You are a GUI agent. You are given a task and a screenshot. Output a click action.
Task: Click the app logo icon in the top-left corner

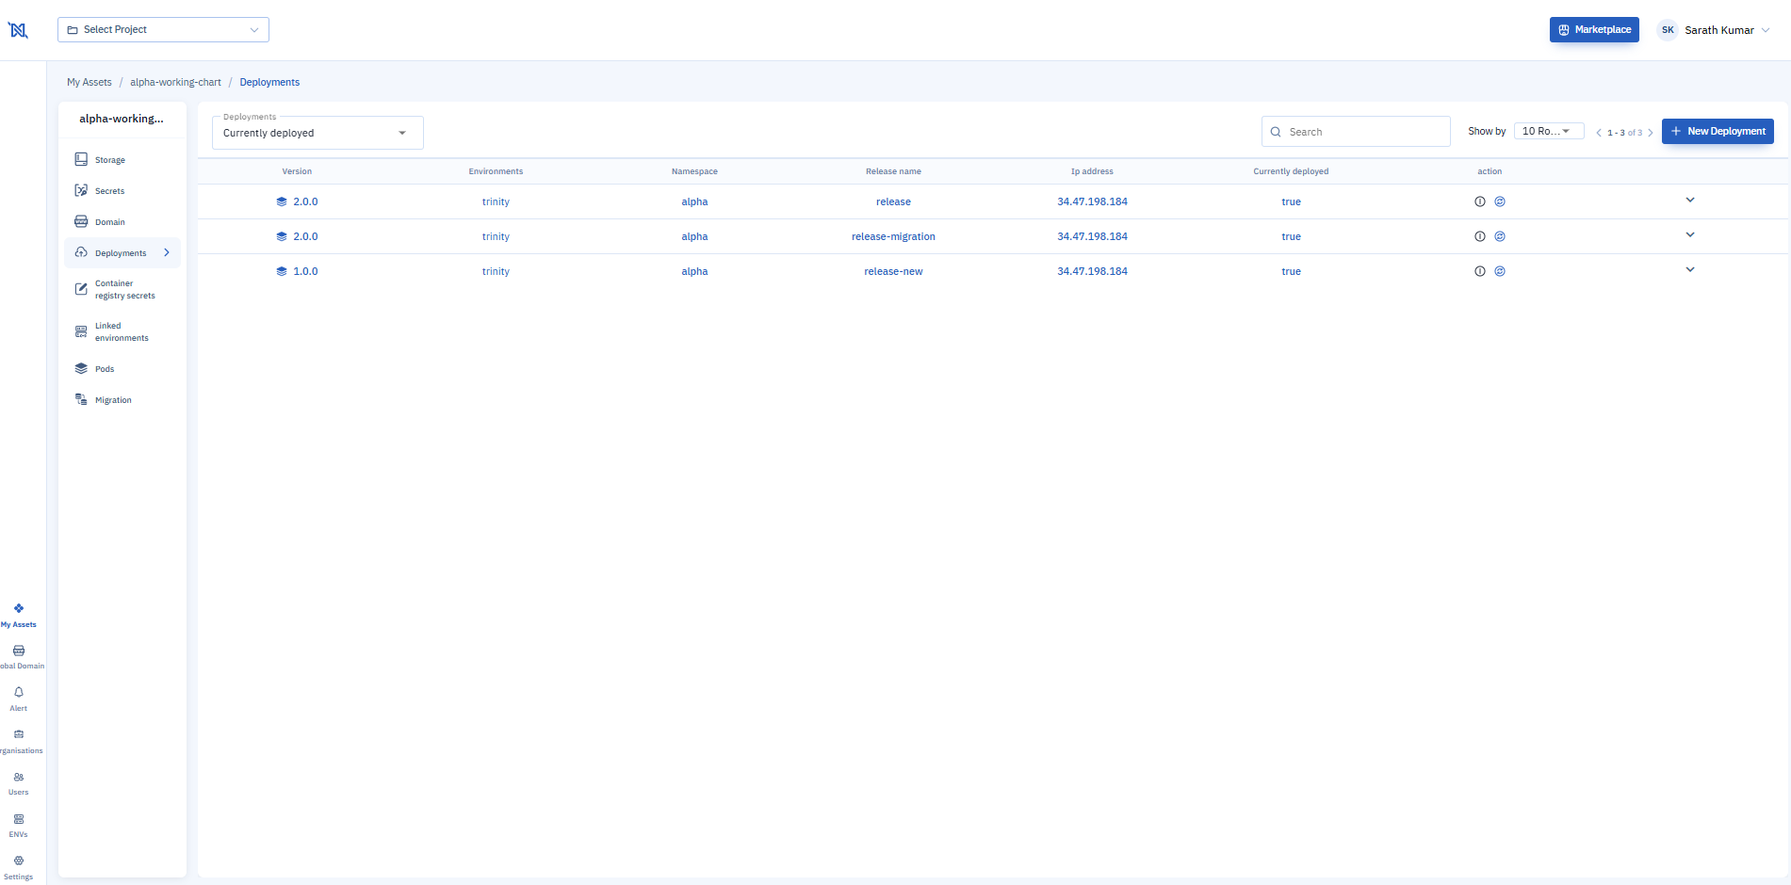coord(18,30)
